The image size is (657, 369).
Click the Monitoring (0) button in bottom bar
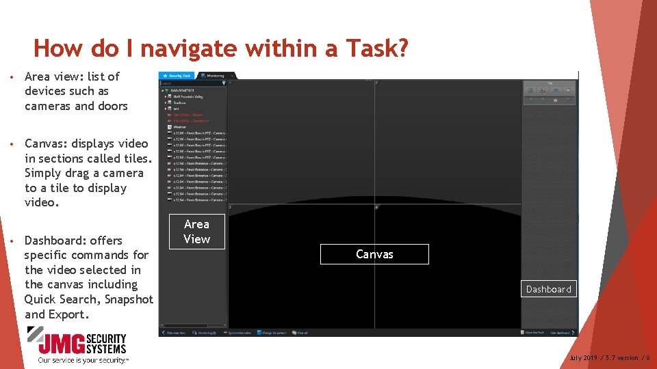[x=204, y=333]
